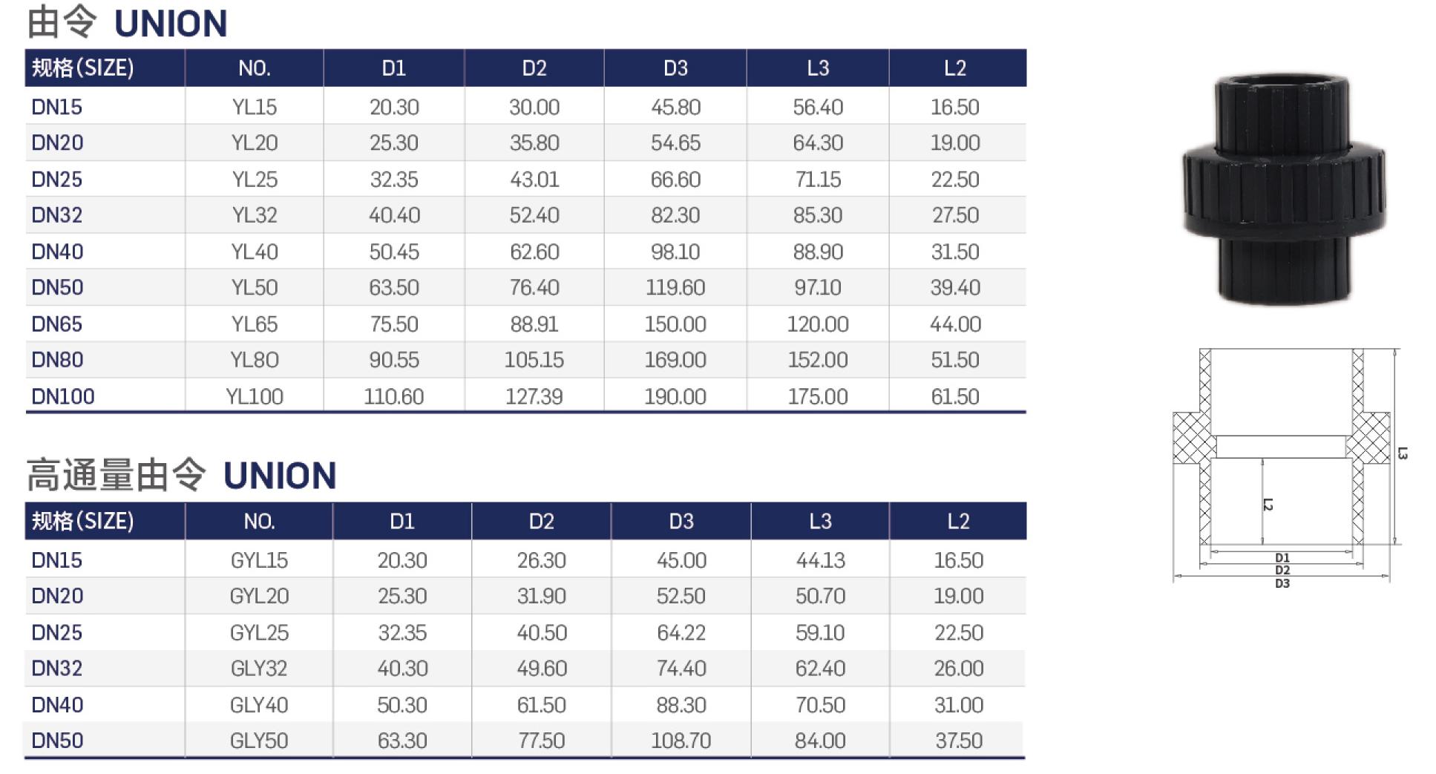Click the YL100 part number cell
The image size is (1436, 774).
tap(255, 396)
